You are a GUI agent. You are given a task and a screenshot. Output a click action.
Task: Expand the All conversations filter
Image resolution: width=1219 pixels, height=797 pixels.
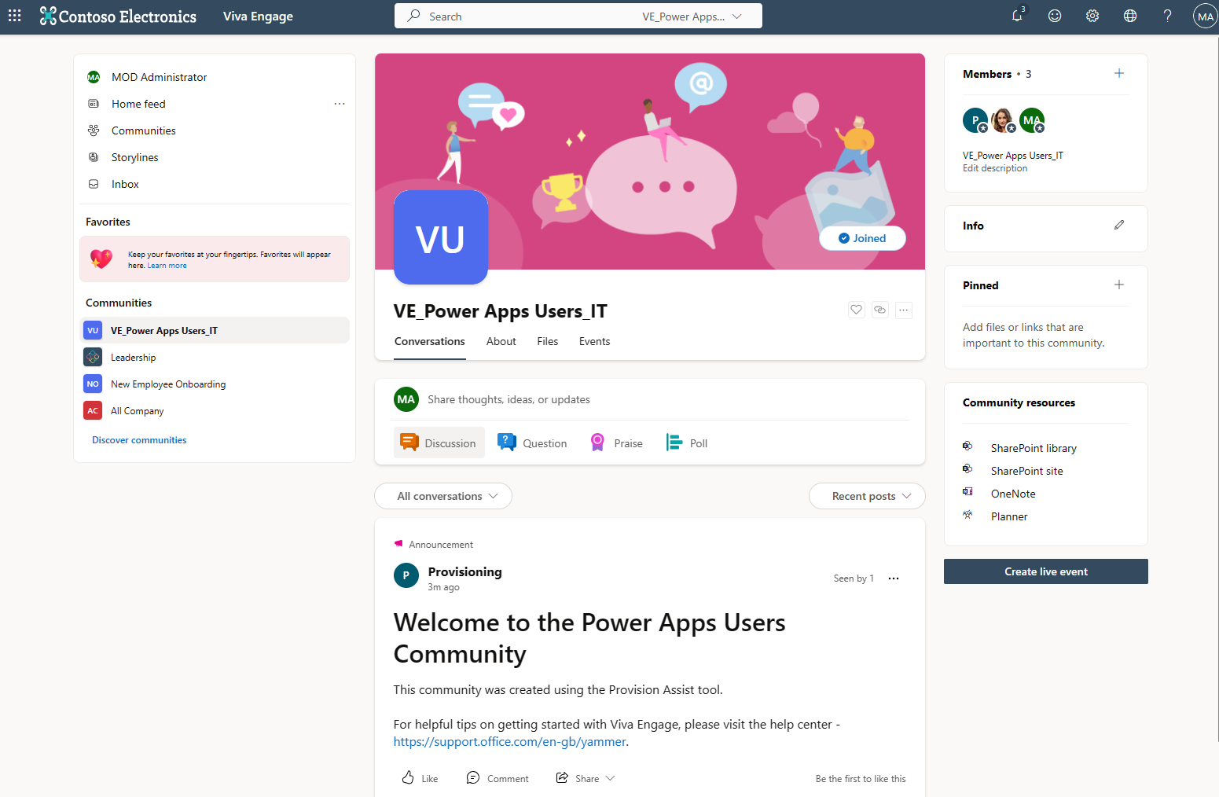(443, 496)
